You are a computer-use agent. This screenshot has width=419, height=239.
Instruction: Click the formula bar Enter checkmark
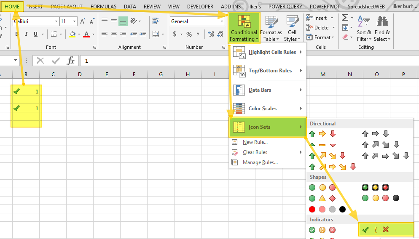pos(56,61)
